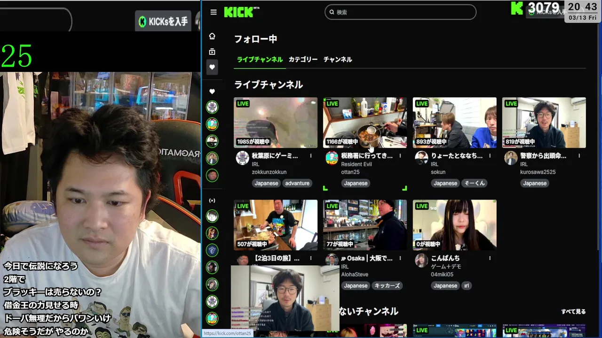602x338 pixels.
Task: Open AlohaSteve's avatar beside the stream title
Action: point(332,260)
